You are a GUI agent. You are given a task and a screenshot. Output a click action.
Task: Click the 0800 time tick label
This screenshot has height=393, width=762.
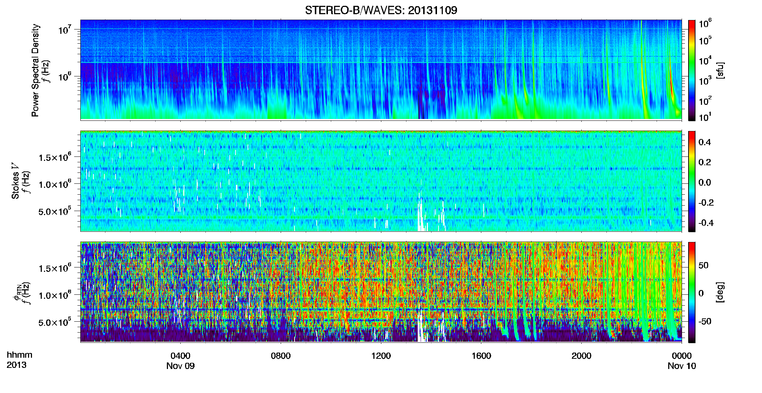coord(281,356)
